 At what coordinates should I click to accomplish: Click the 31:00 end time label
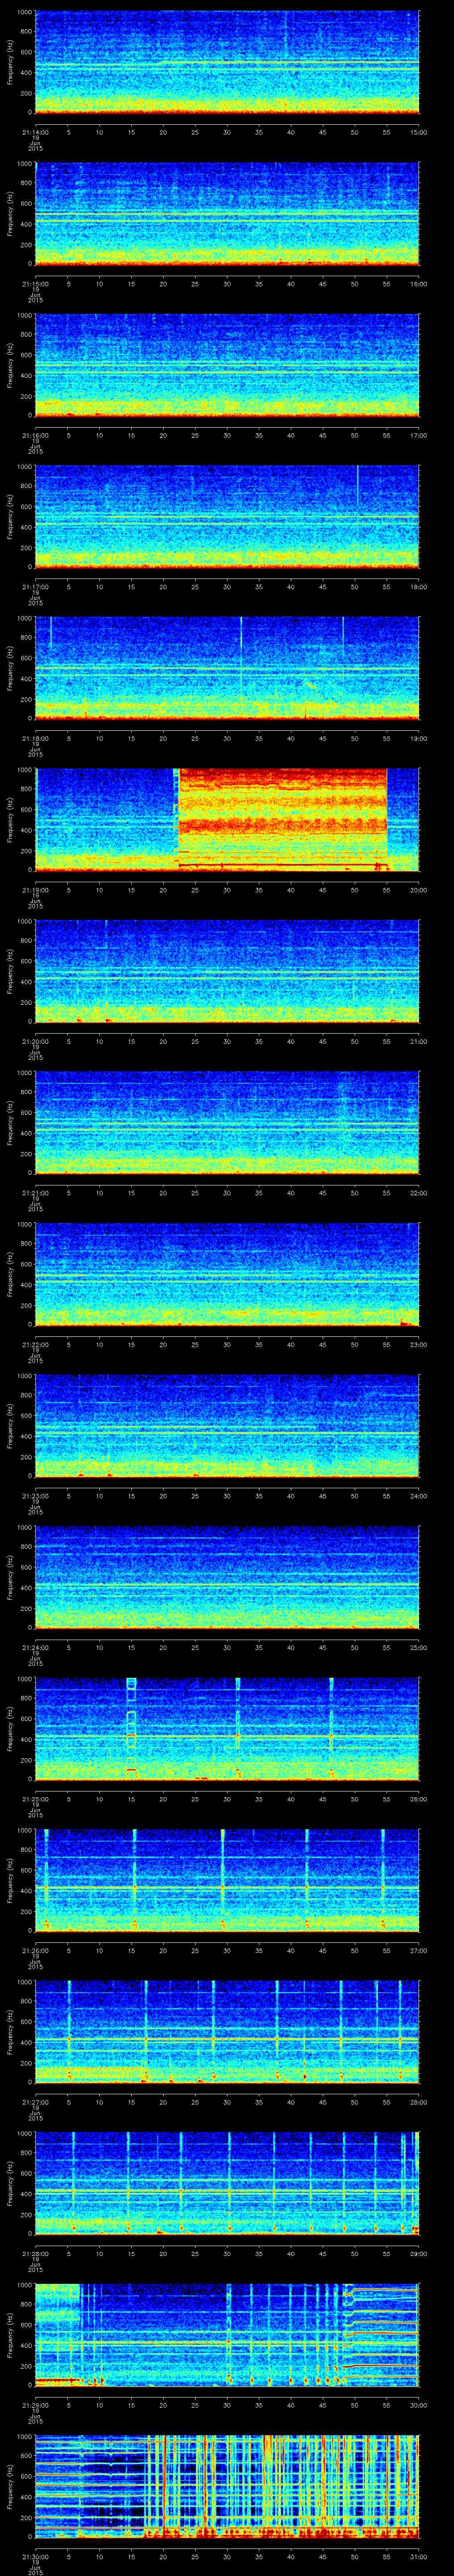(x=419, y=2556)
